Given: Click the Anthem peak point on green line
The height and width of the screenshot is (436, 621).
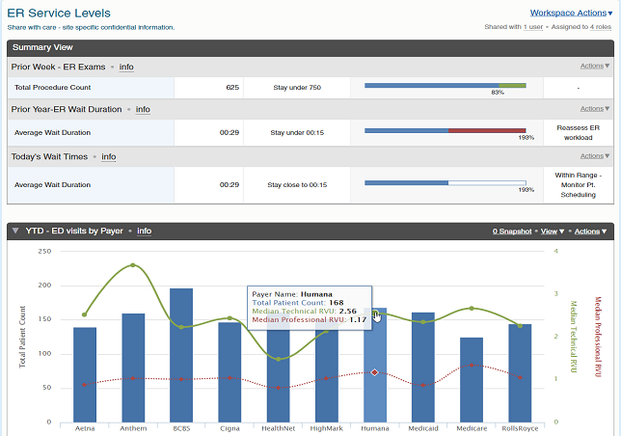Looking at the screenshot, I should [x=133, y=265].
